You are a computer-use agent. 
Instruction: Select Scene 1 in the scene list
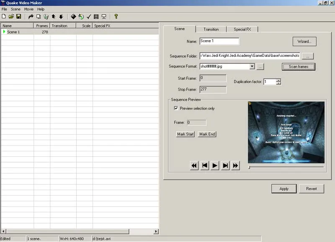point(13,32)
